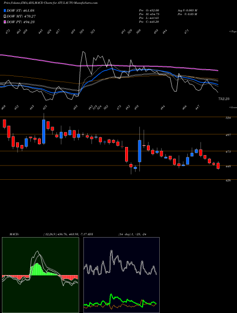Select the Pre L: 441.65 value
Image resolution: width=237 pixels, height=313 pixels.
(x=149, y=18)
